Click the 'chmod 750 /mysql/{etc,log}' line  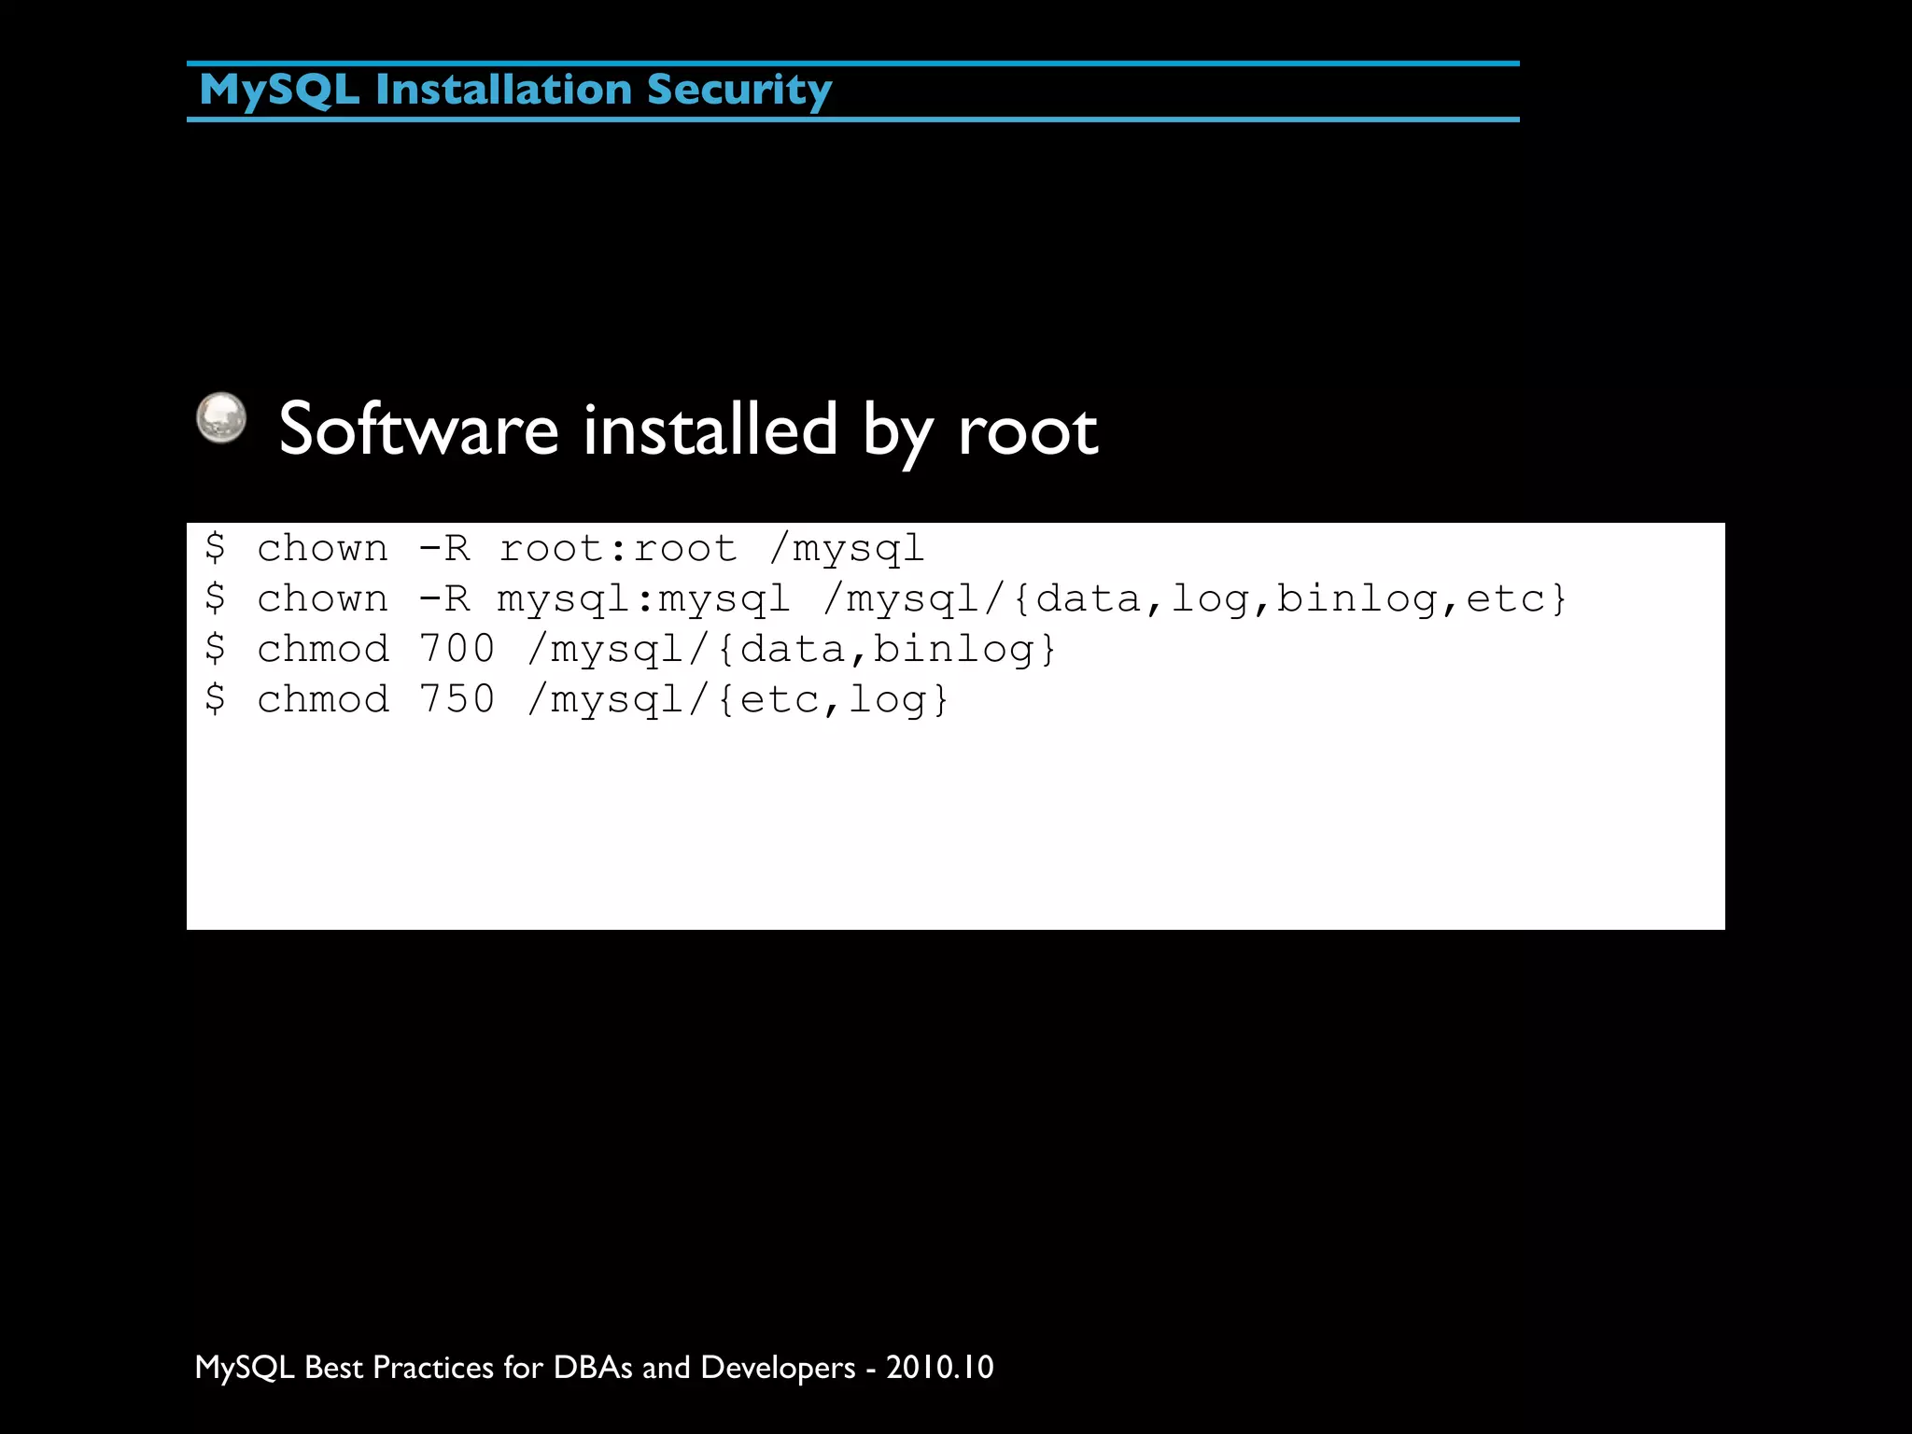(577, 699)
